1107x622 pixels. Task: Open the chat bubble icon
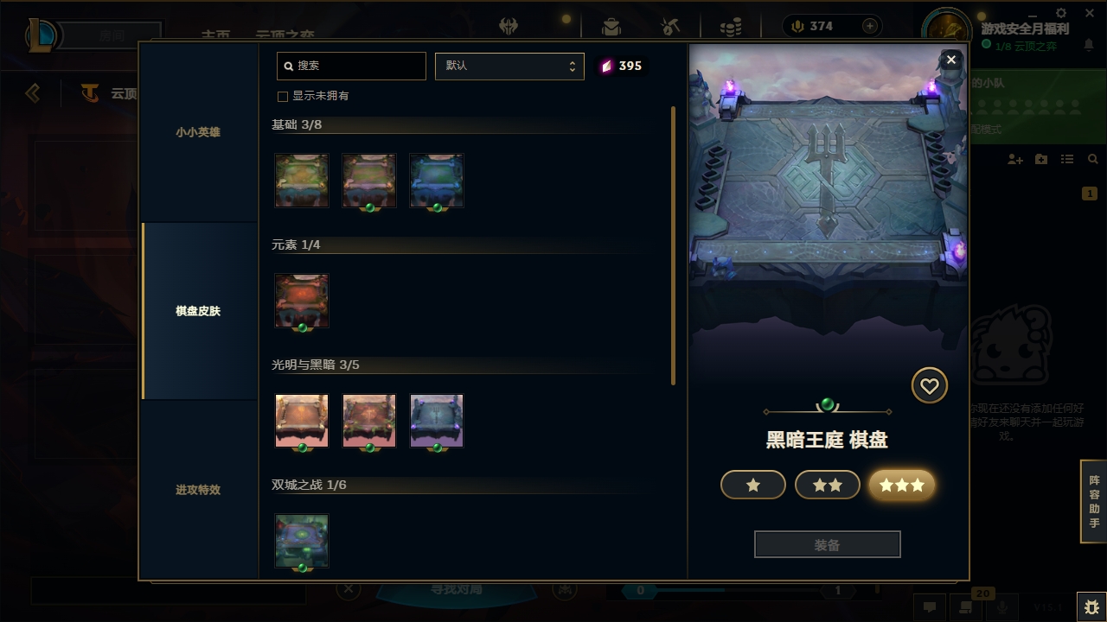click(930, 607)
